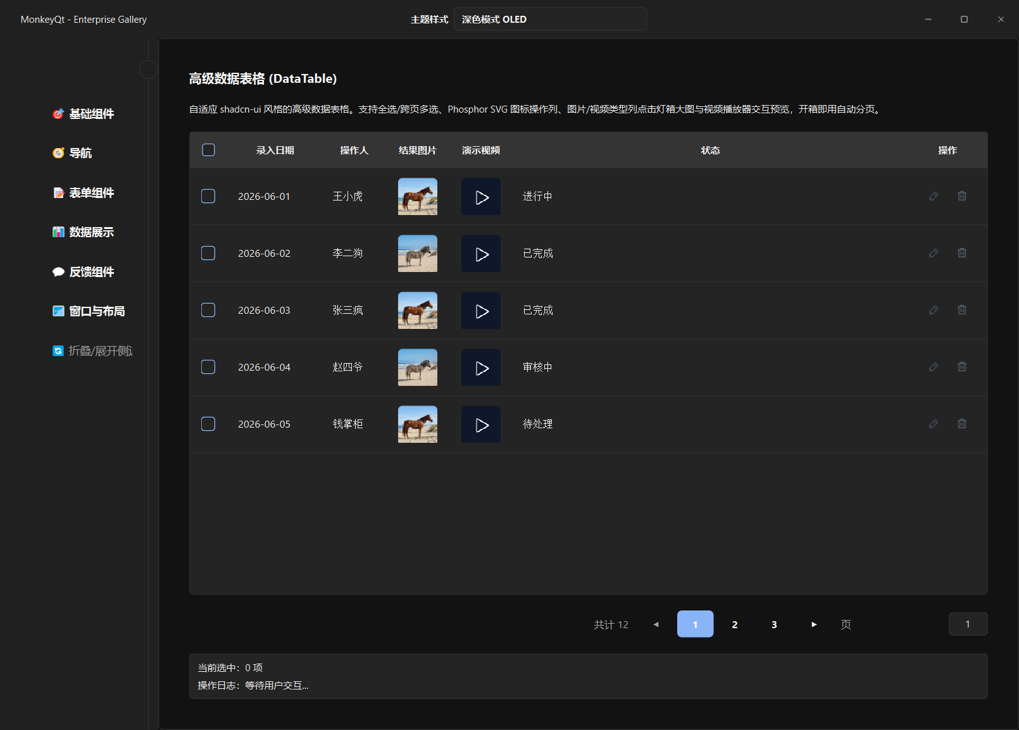Play demo video for 2026-06-02 row
Screen dimensions: 1019x730
click(x=481, y=254)
